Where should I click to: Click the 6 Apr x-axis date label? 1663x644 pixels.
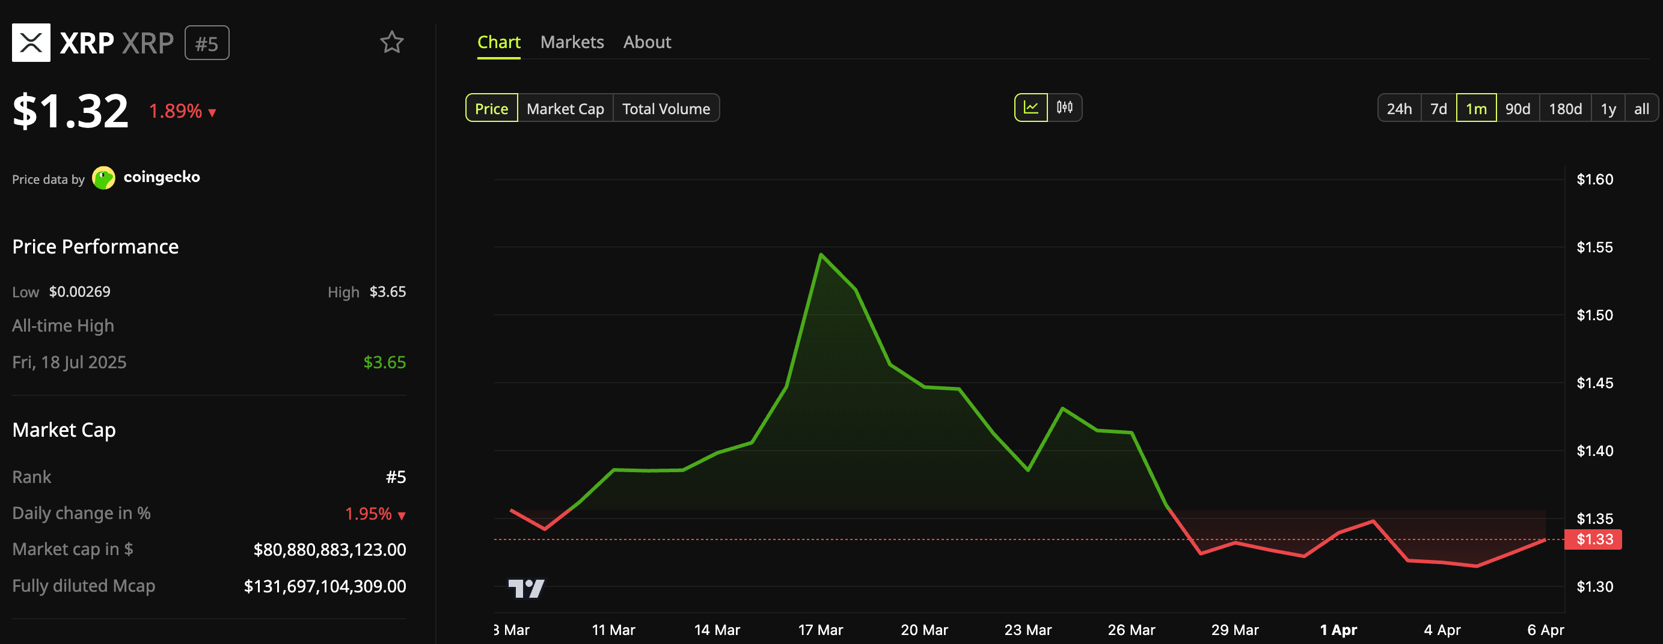click(1546, 630)
